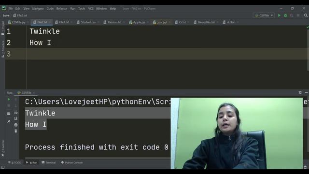Rerun CSVFile from Run panel green arrow
The height and width of the screenshot is (174, 309).
point(9,100)
